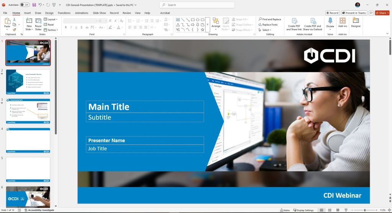Expand the Layout dropdown
The height and width of the screenshot is (213, 392).
(52, 19)
